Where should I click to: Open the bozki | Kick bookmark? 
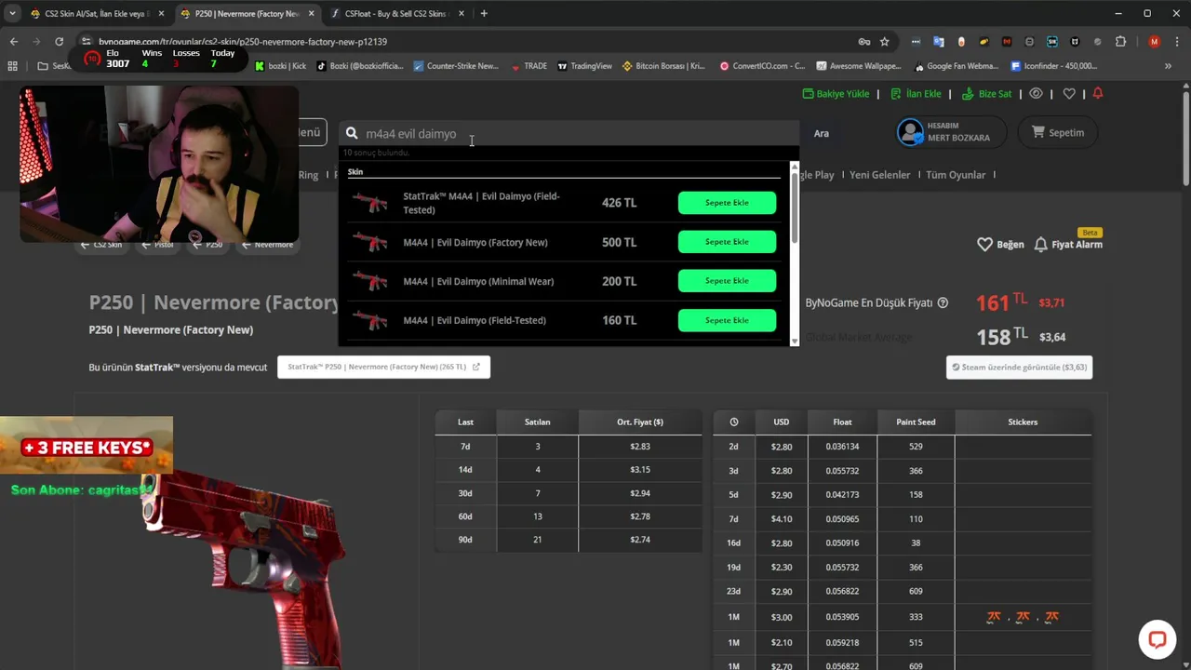(x=280, y=66)
